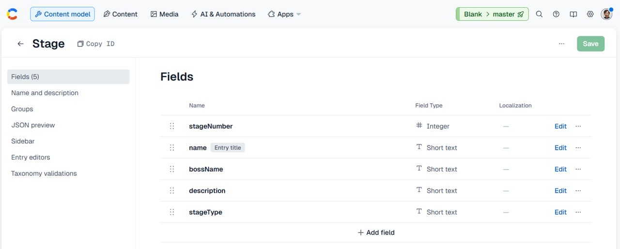Click the Integer hash type icon
620x249 pixels.
click(x=419, y=125)
